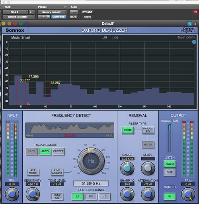The width and height of the screenshot is (199, 204).
Task: Click the Native format button
Action: [87, 17]
